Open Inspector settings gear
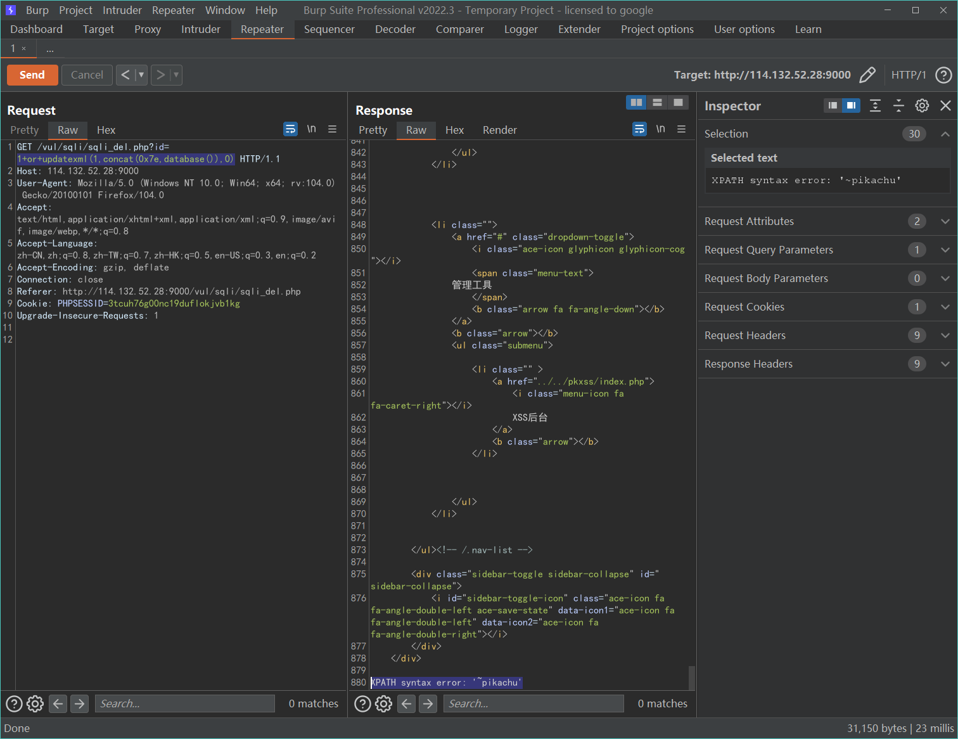The height and width of the screenshot is (739, 958). click(922, 105)
